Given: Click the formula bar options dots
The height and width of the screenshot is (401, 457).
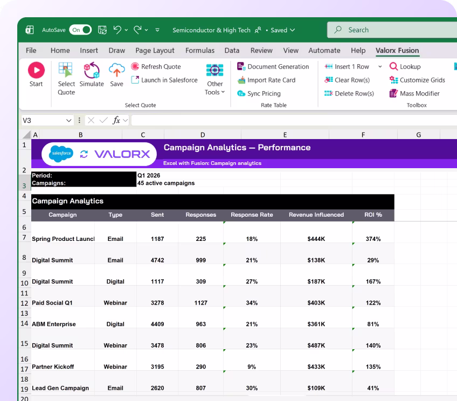Looking at the screenshot, I should (x=79, y=120).
